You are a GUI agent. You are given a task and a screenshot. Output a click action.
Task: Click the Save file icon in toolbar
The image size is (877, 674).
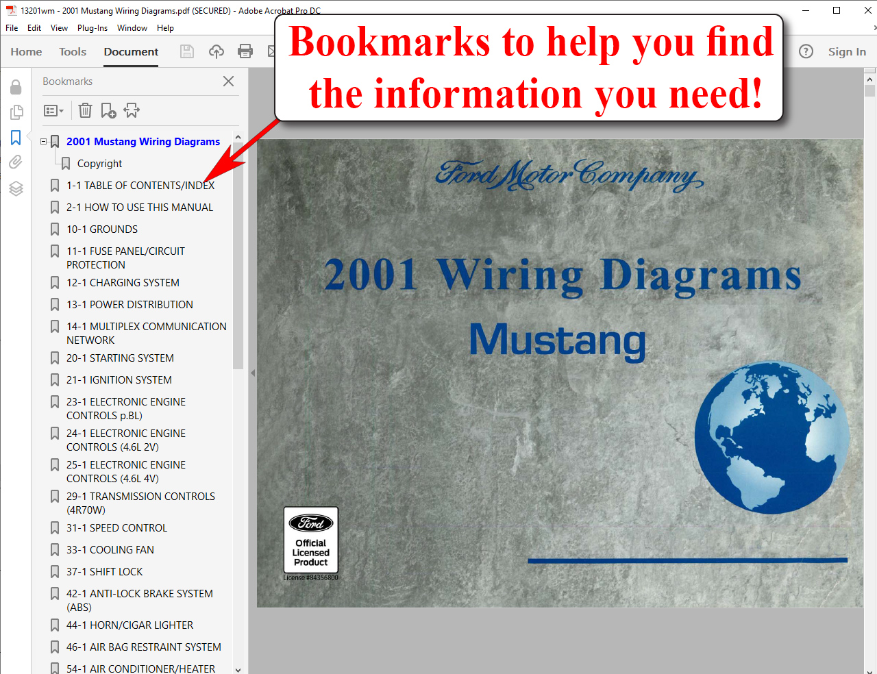(x=186, y=51)
